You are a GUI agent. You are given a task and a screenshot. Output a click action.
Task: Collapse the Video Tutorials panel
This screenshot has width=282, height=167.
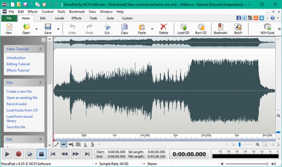(x=40, y=49)
